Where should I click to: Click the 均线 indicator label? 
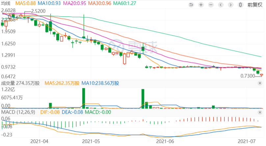(x=6, y=3)
